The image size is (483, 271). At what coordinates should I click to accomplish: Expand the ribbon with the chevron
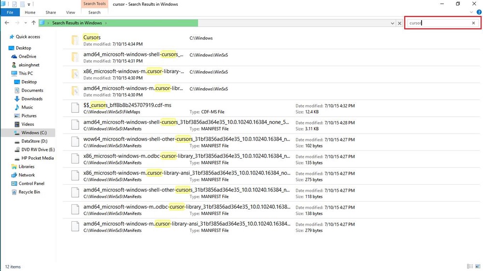pyautogui.click(x=472, y=13)
